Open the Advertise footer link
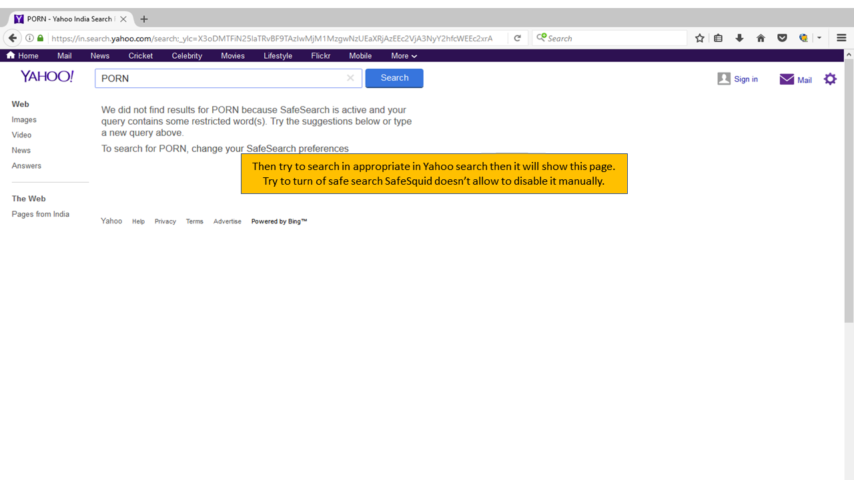Image resolution: width=854 pixels, height=480 pixels. (228, 221)
